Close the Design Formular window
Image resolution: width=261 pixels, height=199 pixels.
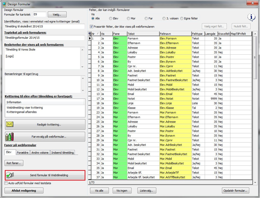tap(253, 3)
